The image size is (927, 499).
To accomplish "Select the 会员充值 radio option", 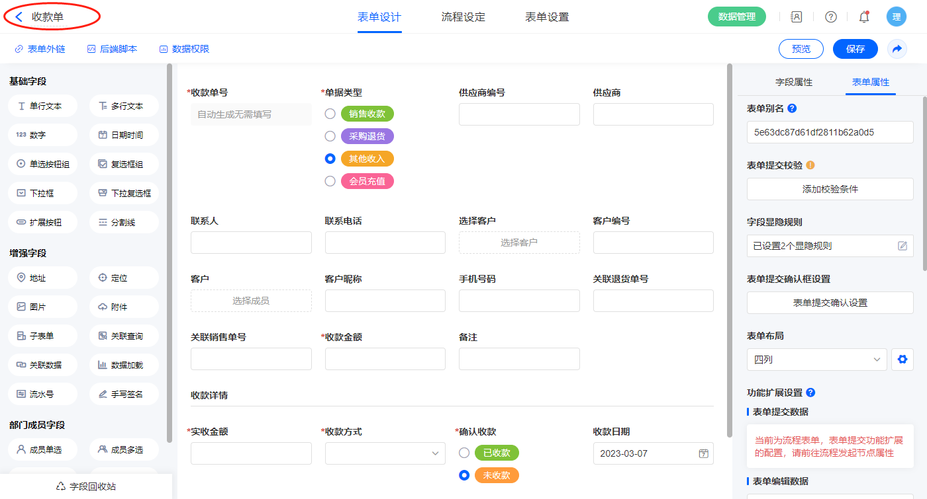I will point(330,181).
